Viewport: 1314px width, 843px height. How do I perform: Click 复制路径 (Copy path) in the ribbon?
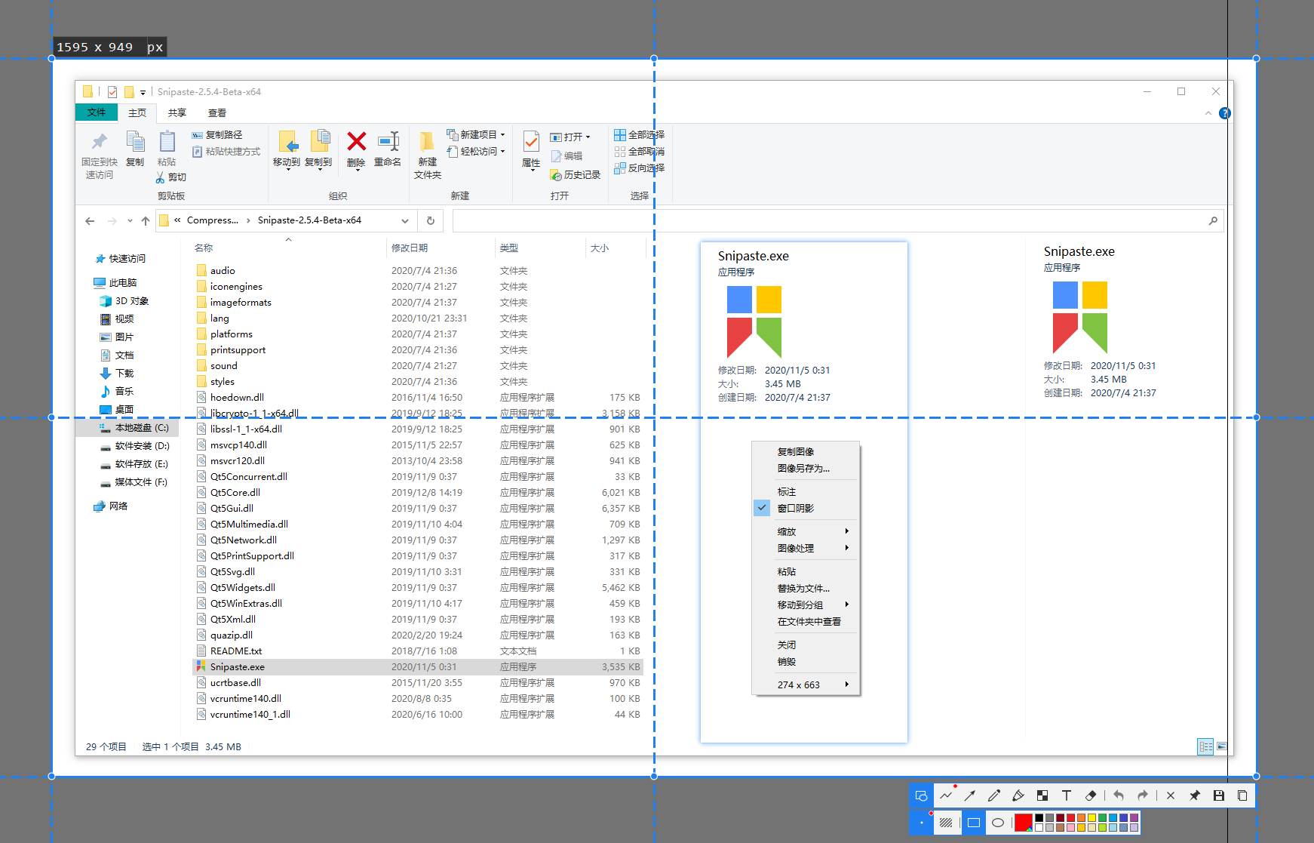(x=217, y=135)
